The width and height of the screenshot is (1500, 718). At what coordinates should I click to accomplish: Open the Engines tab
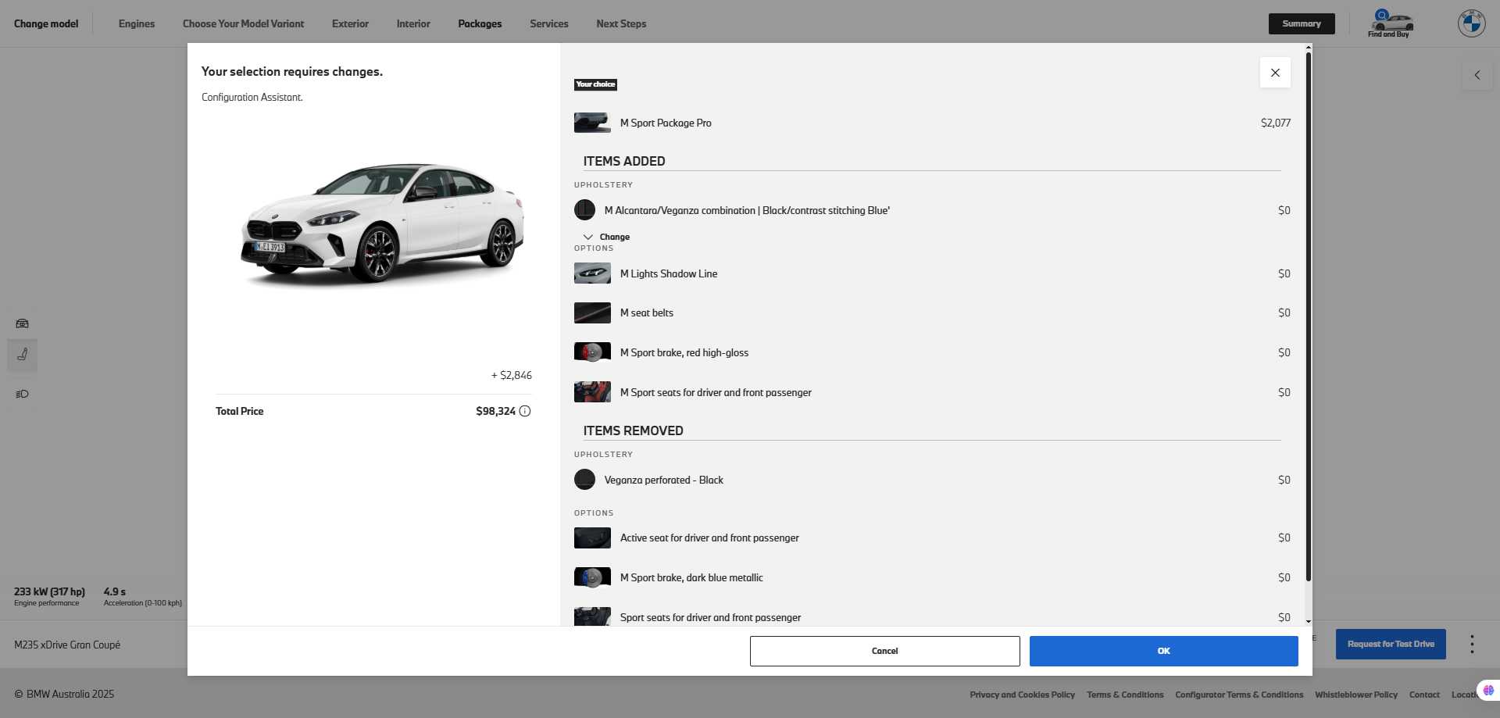[137, 23]
